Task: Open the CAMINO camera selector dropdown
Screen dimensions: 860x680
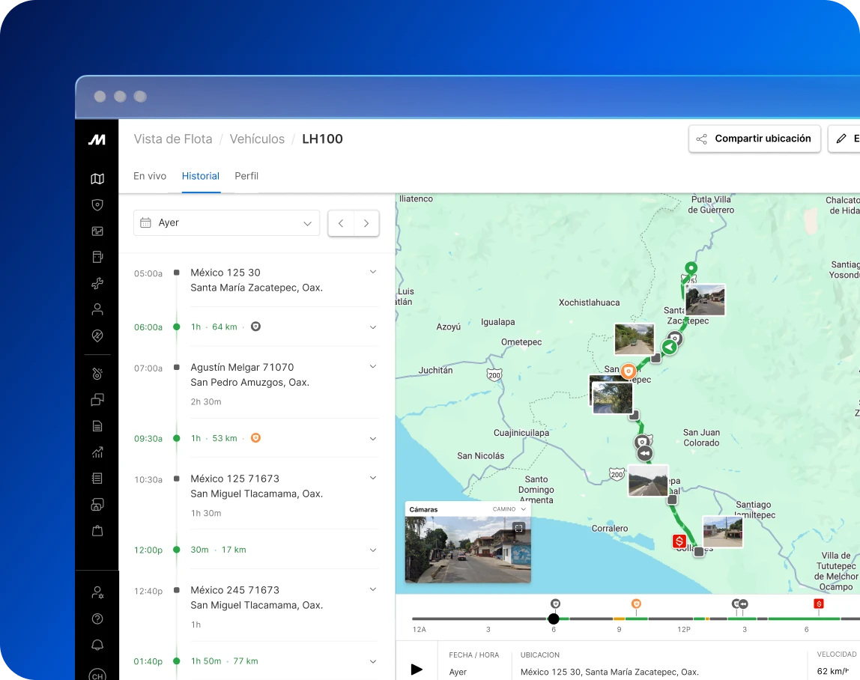Action: coord(509,509)
